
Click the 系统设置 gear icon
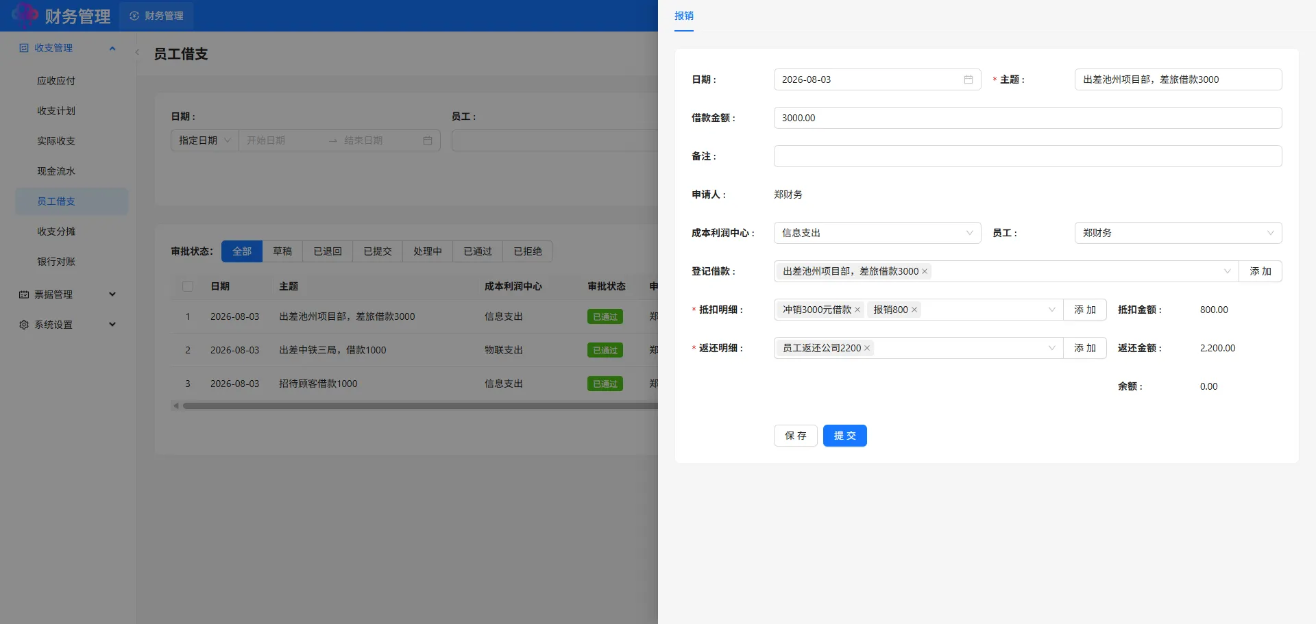[x=24, y=325]
